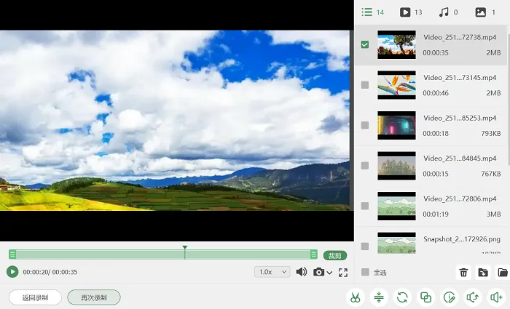
Task: Open the extract audio speaker-arrow tool
Action: 473,297
